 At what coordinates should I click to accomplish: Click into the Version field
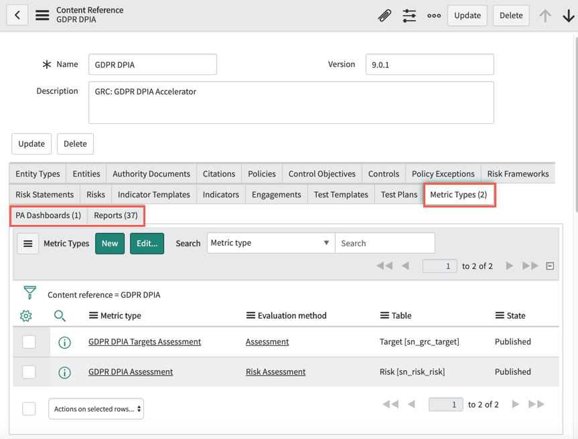click(x=430, y=64)
